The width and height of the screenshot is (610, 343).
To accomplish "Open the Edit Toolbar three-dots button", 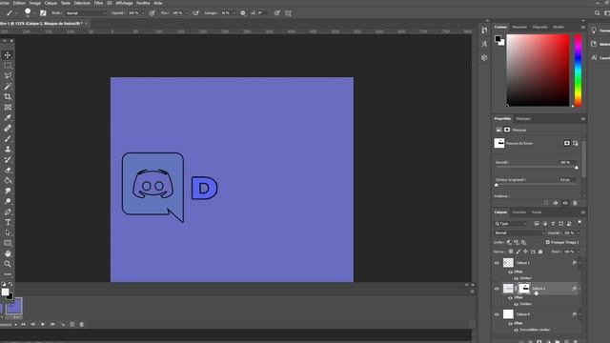I will point(8,274).
